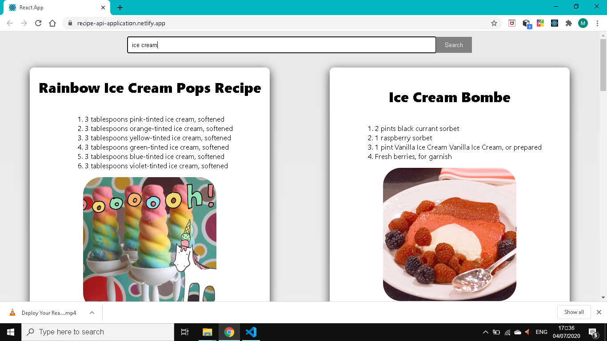Open the Extensions puzzle-piece menu
This screenshot has width=607, height=341.
[568, 23]
